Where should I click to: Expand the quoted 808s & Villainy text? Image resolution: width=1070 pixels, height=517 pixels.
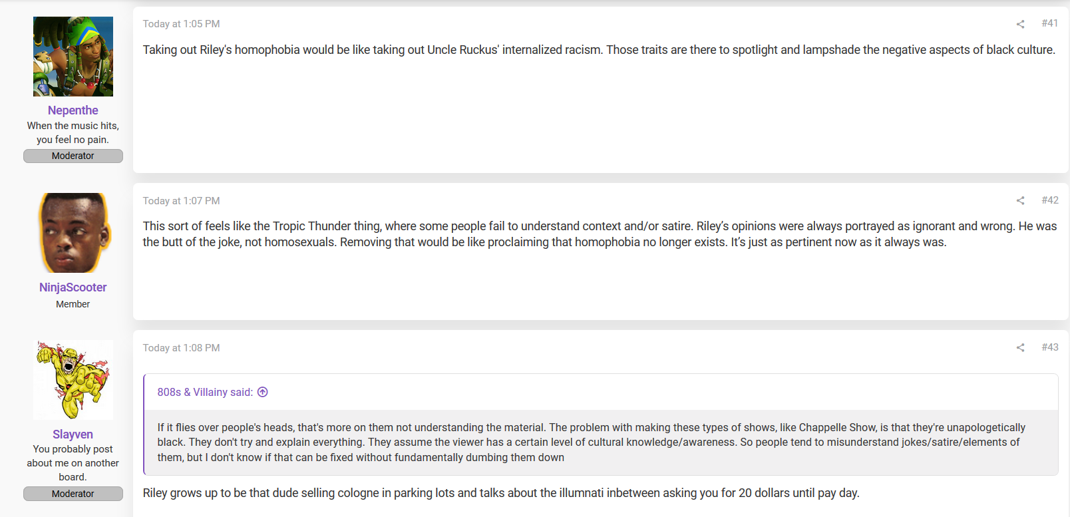click(601, 442)
